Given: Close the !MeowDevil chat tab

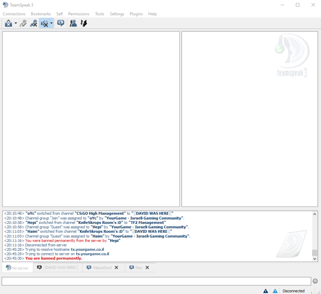Looking at the screenshot, I should pos(117,268).
